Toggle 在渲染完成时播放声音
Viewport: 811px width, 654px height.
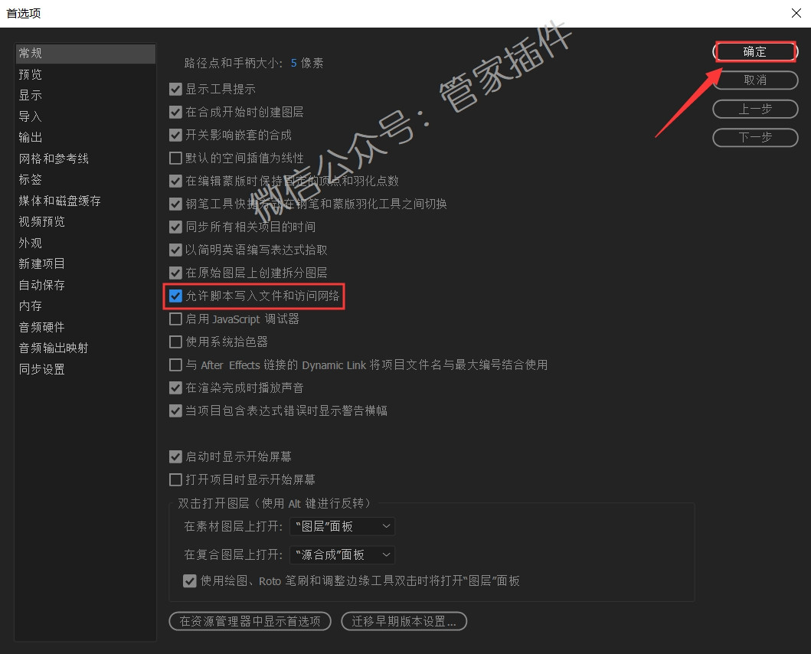coord(175,387)
